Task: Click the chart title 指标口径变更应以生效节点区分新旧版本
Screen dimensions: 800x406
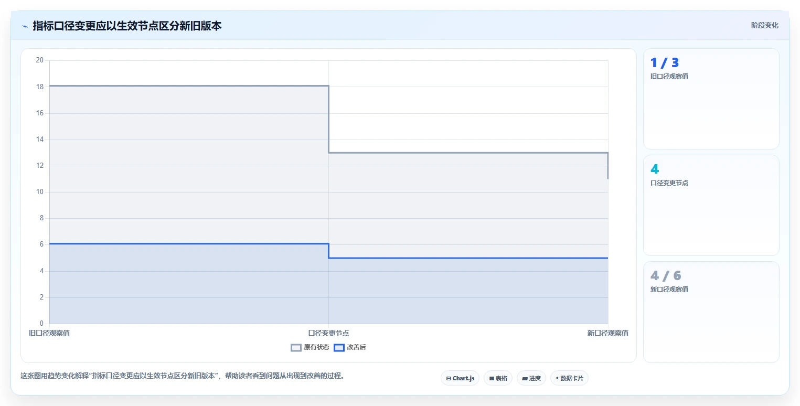Action: [x=127, y=26]
